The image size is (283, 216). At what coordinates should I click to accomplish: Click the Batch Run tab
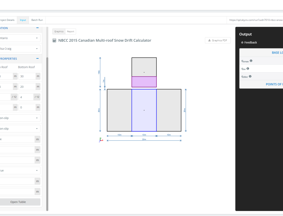[37, 20]
